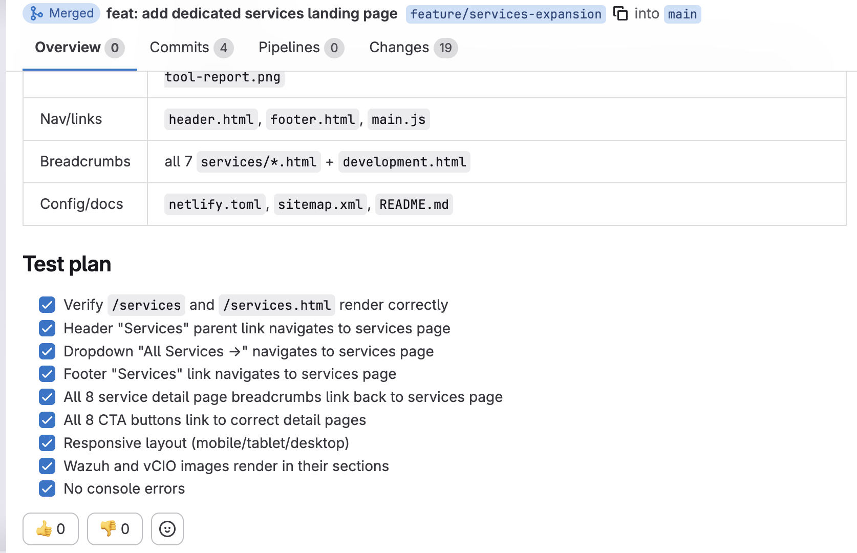The width and height of the screenshot is (857, 553).
Task: Click the netlify.toml code chip
Action: [215, 204]
